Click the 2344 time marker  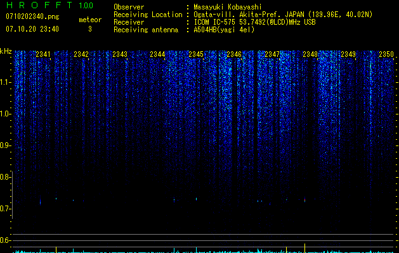[157, 54]
